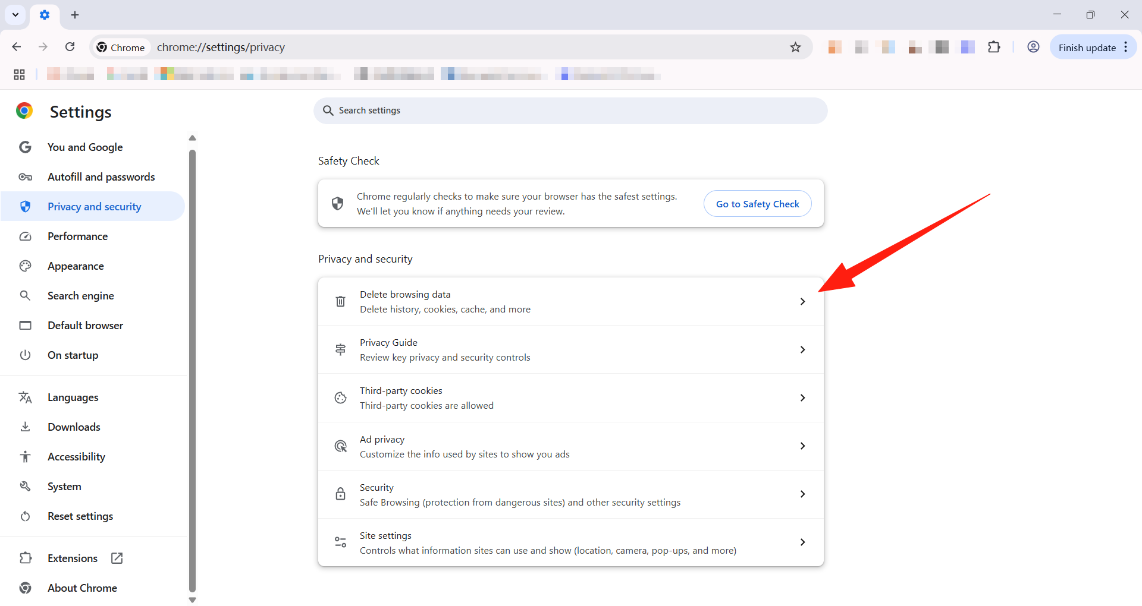Click the bookmark star icon in address bar
1142x606 pixels.
click(795, 48)
